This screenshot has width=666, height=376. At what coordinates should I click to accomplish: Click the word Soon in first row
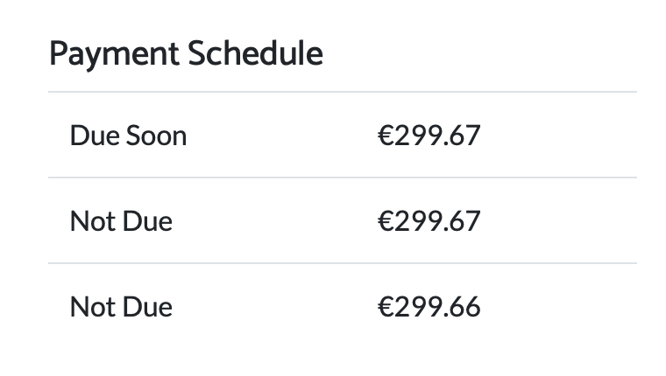156,136
